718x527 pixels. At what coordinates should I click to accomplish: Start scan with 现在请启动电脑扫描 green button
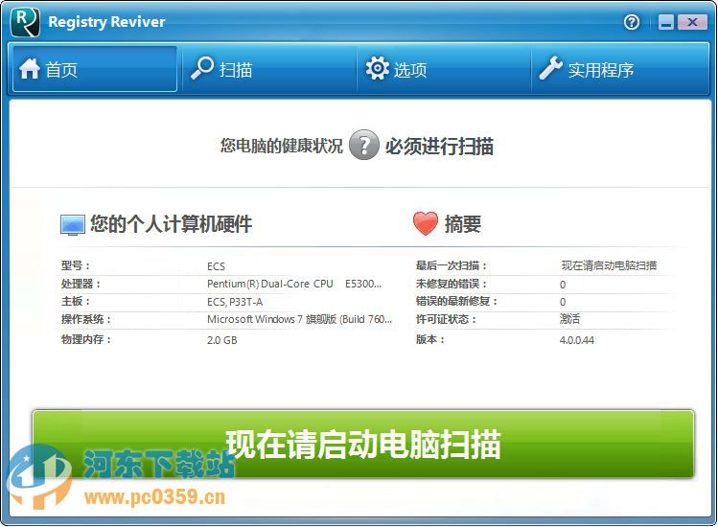tap(363, 445)
